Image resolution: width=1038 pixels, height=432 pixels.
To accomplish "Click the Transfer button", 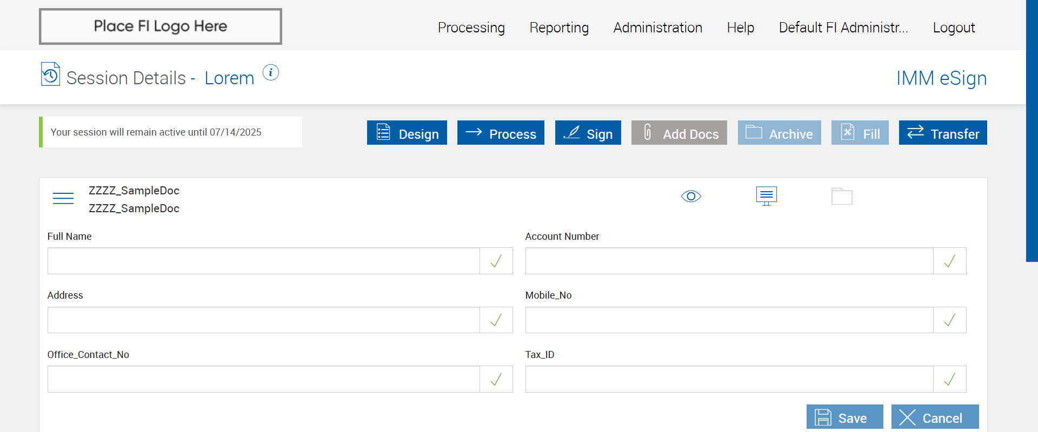I will tap(943, 133).
